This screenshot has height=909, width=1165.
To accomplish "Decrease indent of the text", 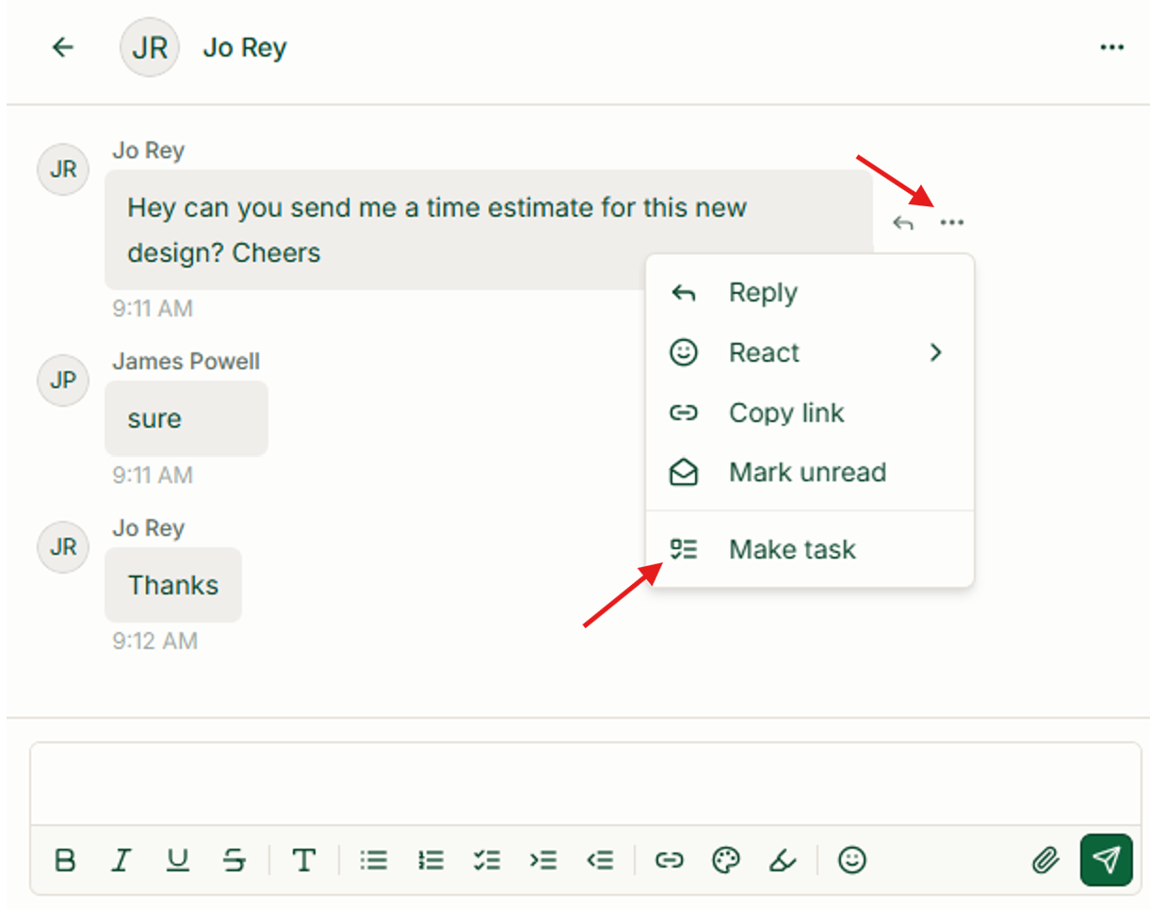I will click(600, 860).
